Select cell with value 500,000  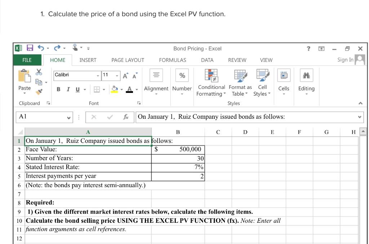178,149
